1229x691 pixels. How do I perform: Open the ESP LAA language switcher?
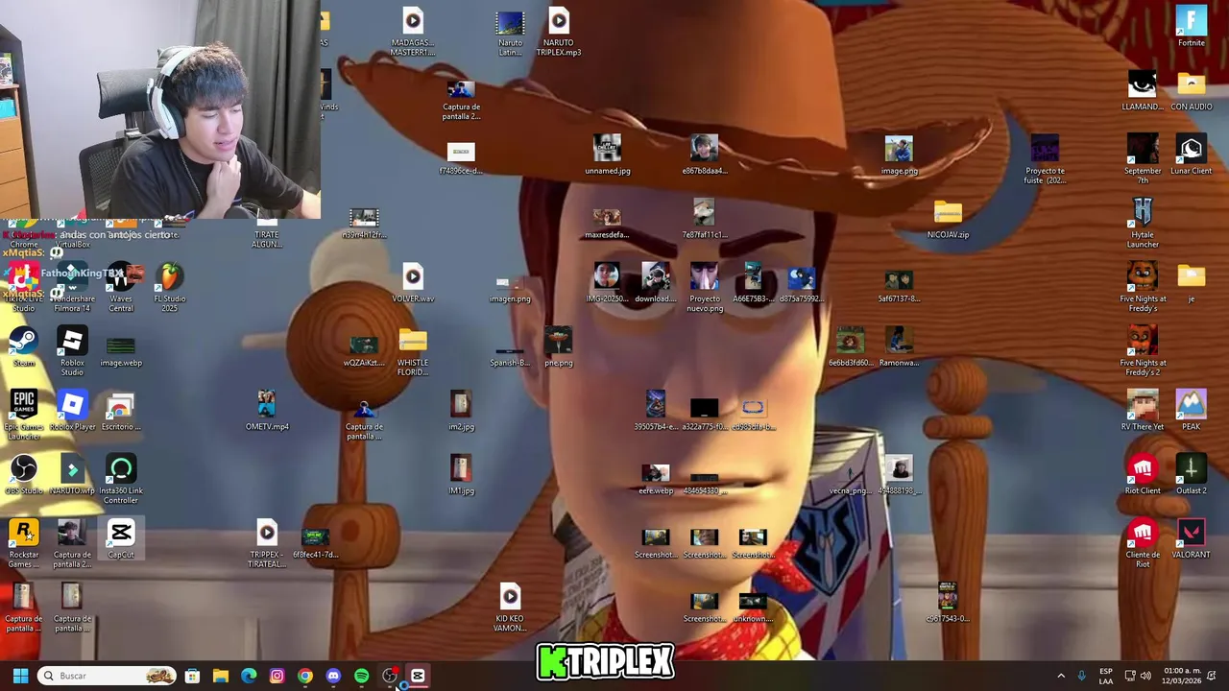click(1106, 676)
